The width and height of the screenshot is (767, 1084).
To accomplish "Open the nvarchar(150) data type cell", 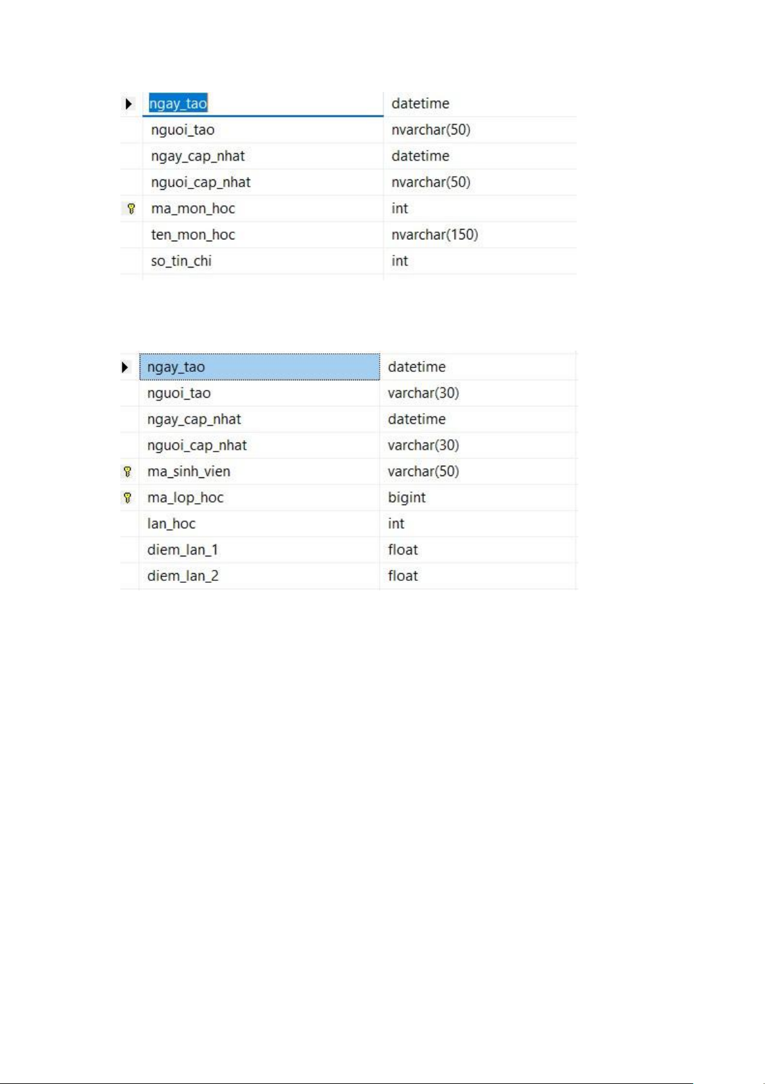I will pyautogui.click(x=435, y=235).
